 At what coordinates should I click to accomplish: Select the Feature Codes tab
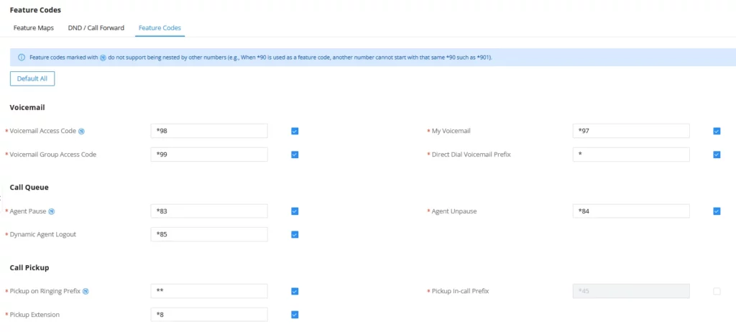tap(160, 28)
